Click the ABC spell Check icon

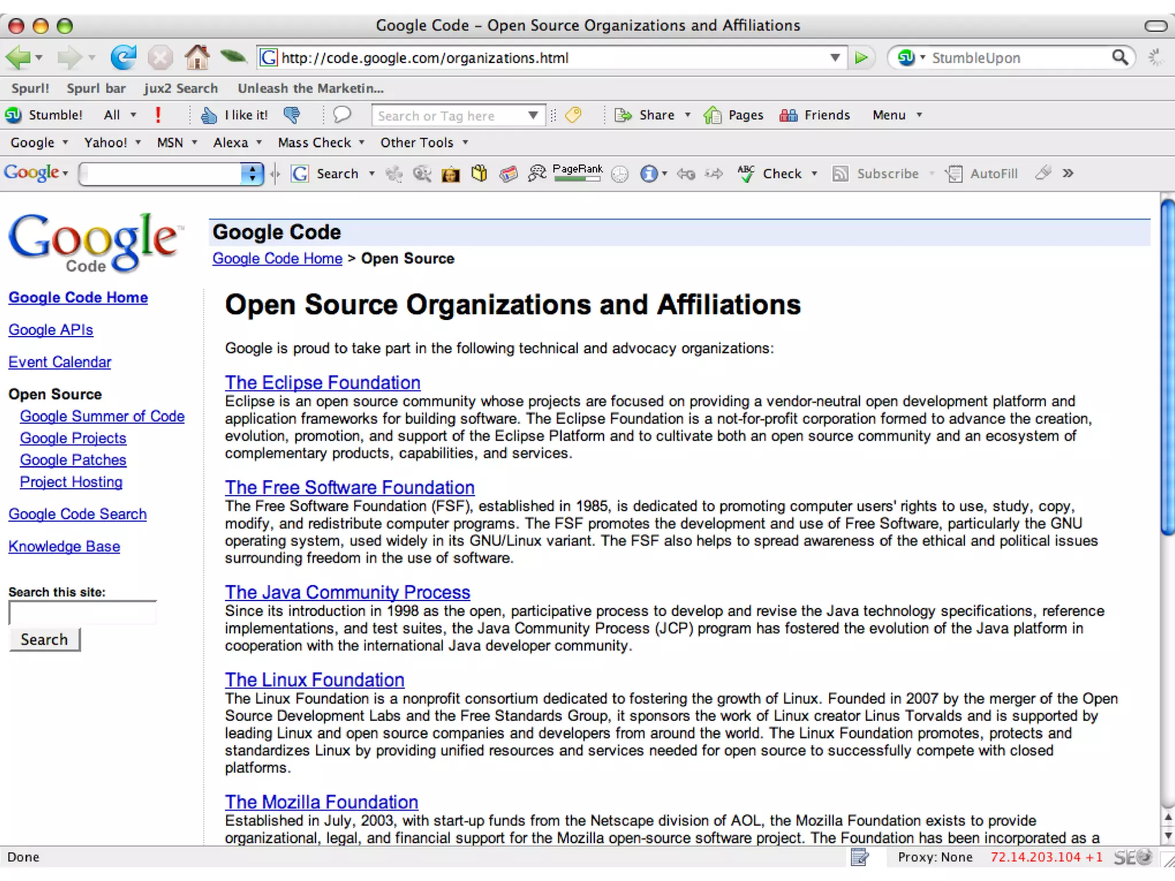[746, 173]
